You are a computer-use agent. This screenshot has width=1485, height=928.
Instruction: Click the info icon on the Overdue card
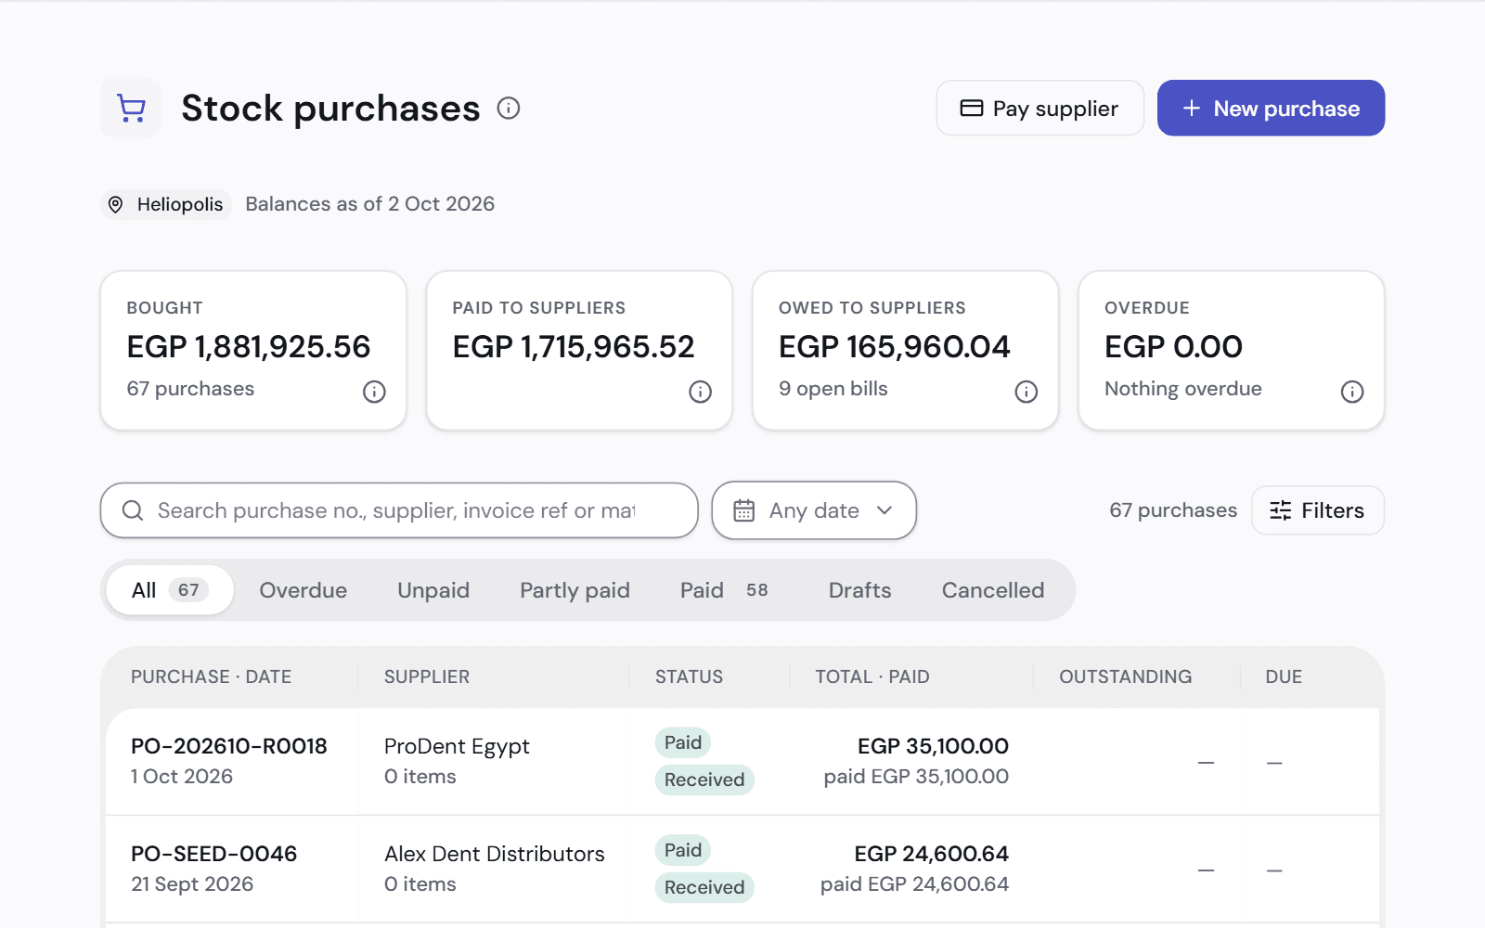[1352, 392]
